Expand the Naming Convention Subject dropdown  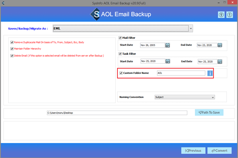pos(213,97)
